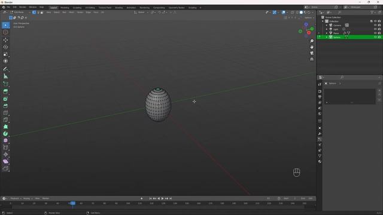Switch to wireframe viewport shading
The image size is (383, 215).
pyautogui.click(x=297, y=12)
